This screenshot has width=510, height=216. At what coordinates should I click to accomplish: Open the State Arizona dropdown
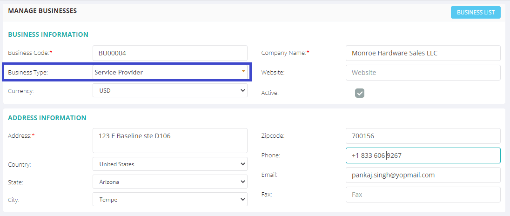(x=170, y=182)
